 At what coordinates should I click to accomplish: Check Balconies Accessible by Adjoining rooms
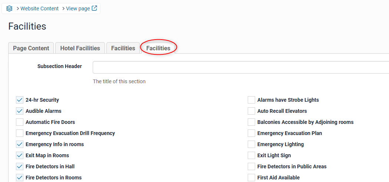(x=251, y=122)
